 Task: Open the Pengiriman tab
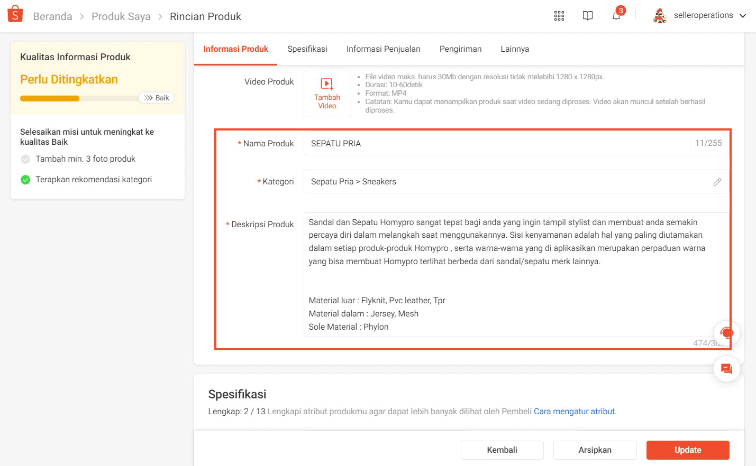(x=460, y=49)
